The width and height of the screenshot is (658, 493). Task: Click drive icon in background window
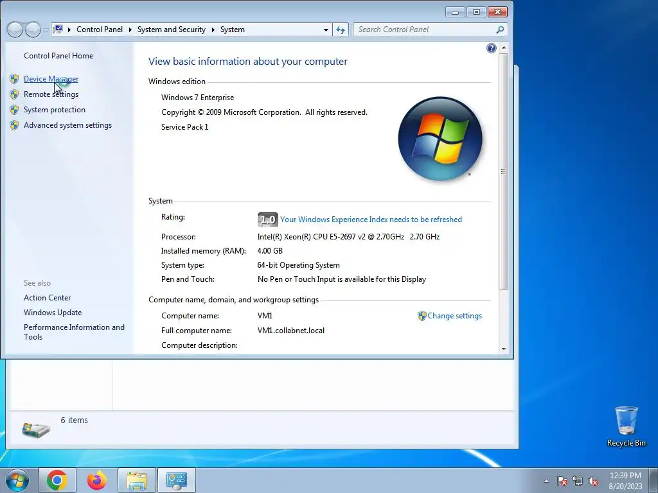(x=36, y=429)
